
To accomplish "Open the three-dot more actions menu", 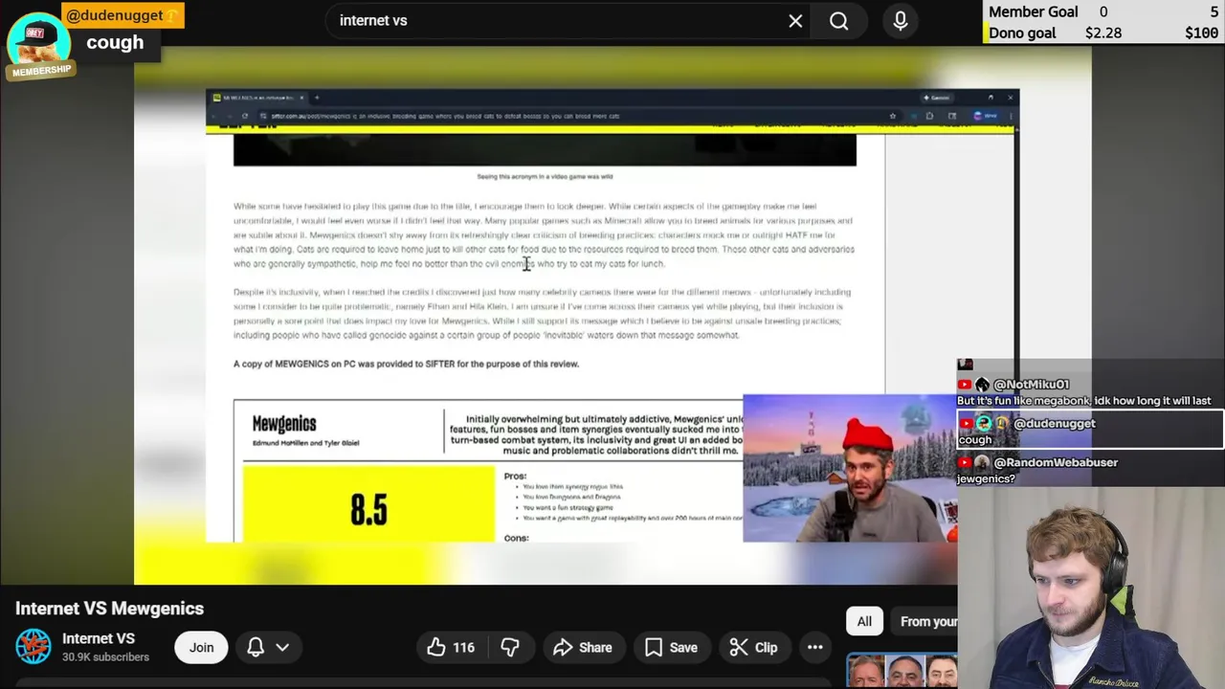I will tap(815, 648).
